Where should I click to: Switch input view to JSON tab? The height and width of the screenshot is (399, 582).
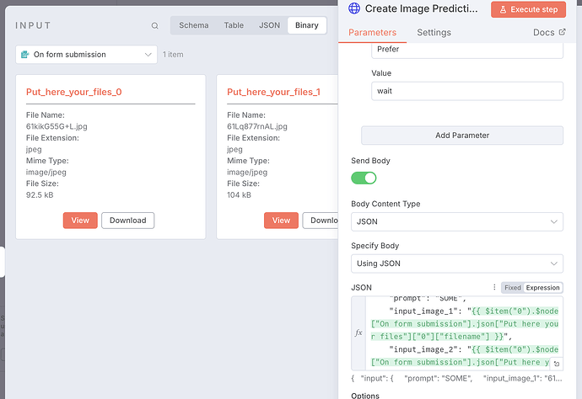[x=269, y=25]
